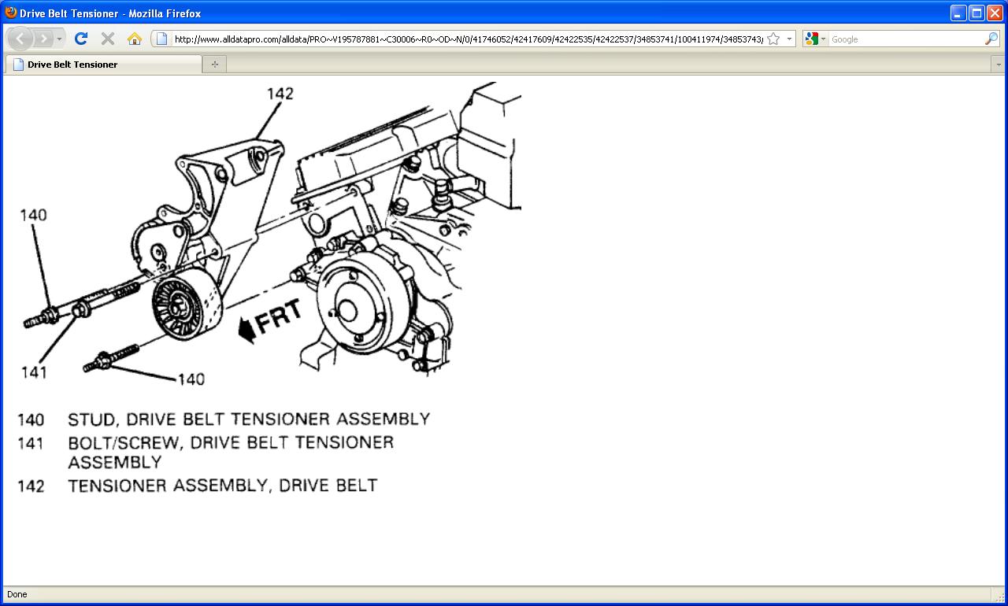
Task: Open the Home page
Action: (135, 39)
